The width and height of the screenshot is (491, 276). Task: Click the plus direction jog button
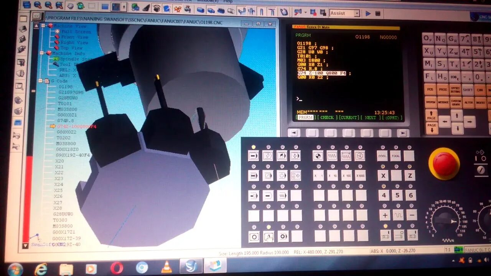(x=385, y=215)
